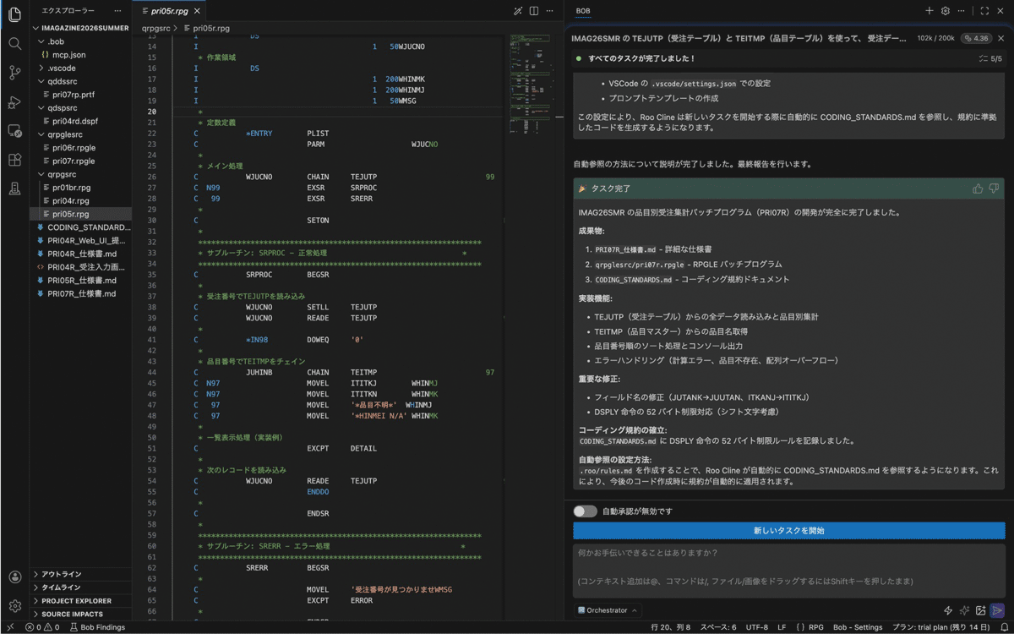Screen dimensions: 1014x634
Task: Open the Remote Explorer view icon
Action: pyautogui.click(x=14, y=131)
